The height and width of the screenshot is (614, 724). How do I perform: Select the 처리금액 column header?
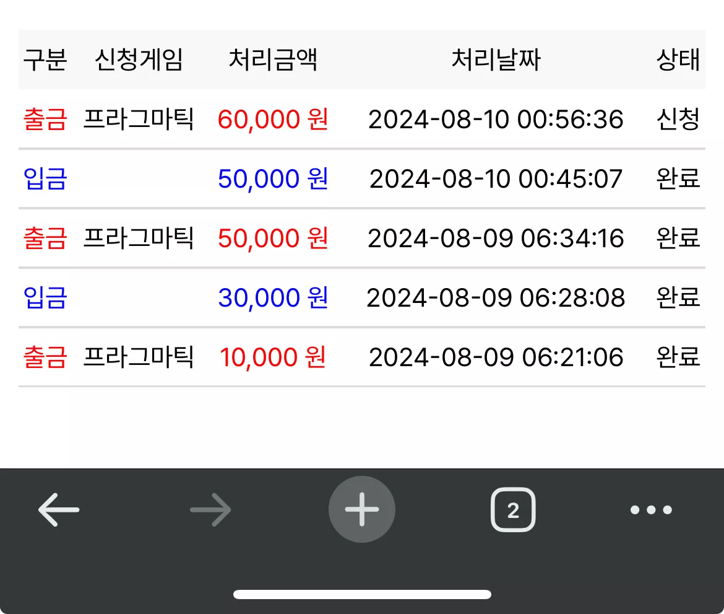click(x=273, y=59)
